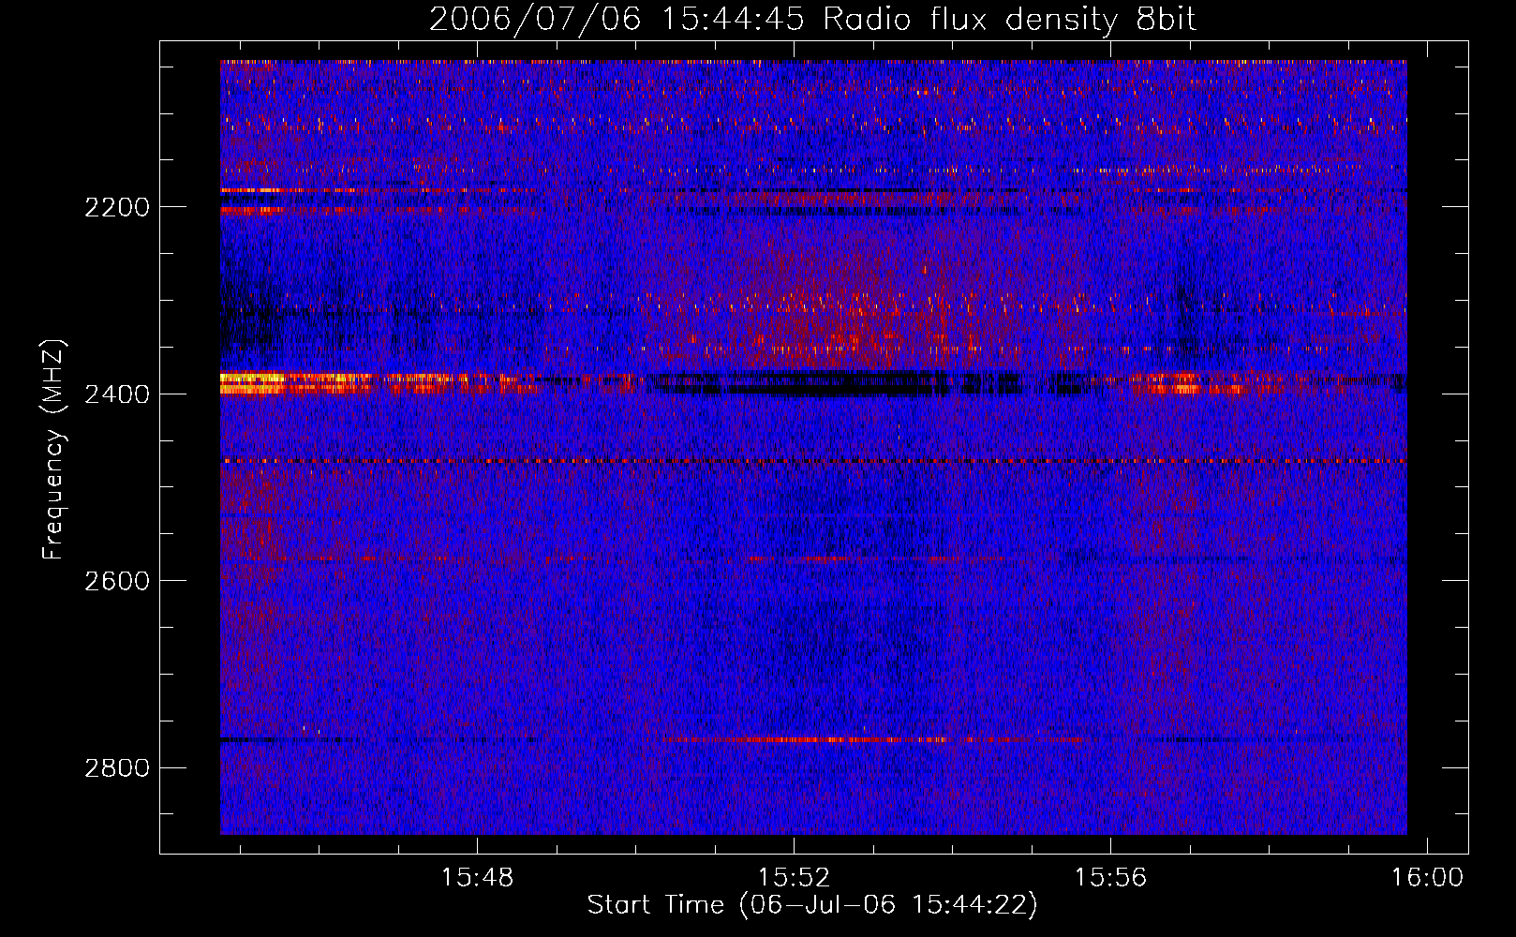Image resolution: width=1516 pixels, height=937 pixels.
Task: Click the bright yellow burst near 2400 MHz
Action: [253, 382]
